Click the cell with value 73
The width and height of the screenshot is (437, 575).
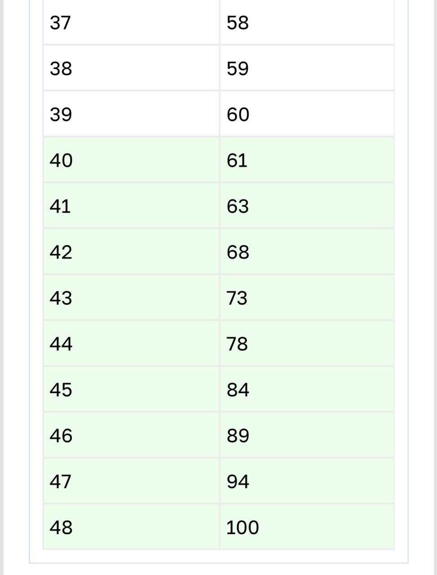(307, 297)
